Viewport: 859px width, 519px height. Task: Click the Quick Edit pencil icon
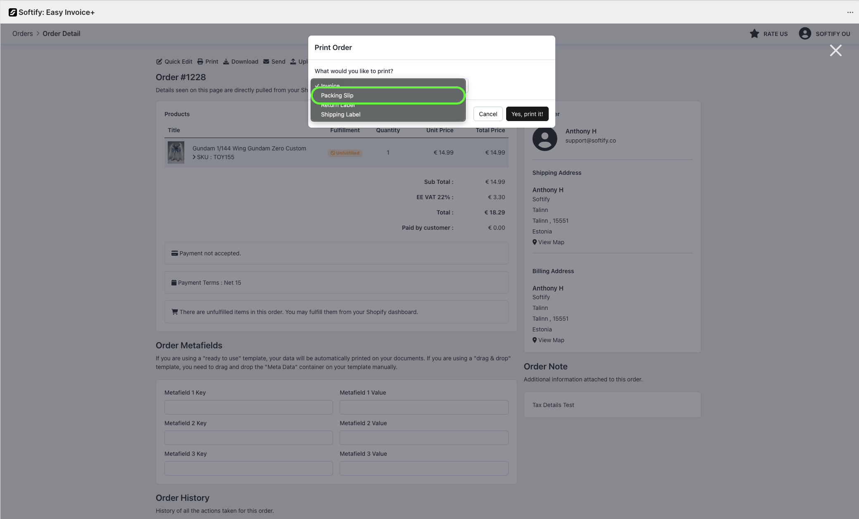(159, 62)
